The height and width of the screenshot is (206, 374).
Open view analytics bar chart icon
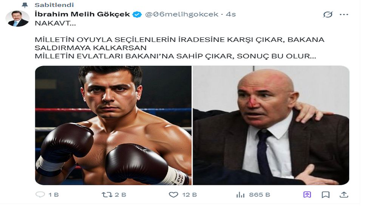coord(240,195)
